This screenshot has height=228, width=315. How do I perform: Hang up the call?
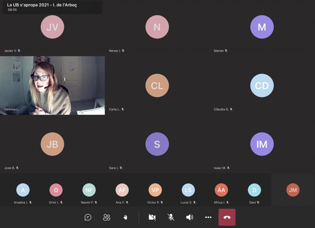click(227, 217)
